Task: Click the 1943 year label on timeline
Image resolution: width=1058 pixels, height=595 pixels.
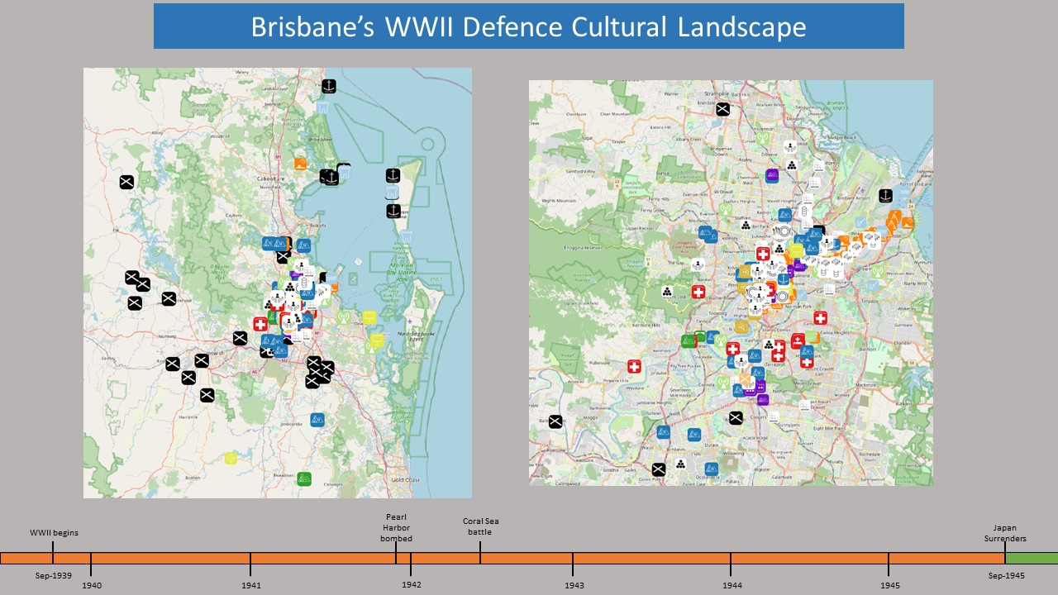Action: 574,585
